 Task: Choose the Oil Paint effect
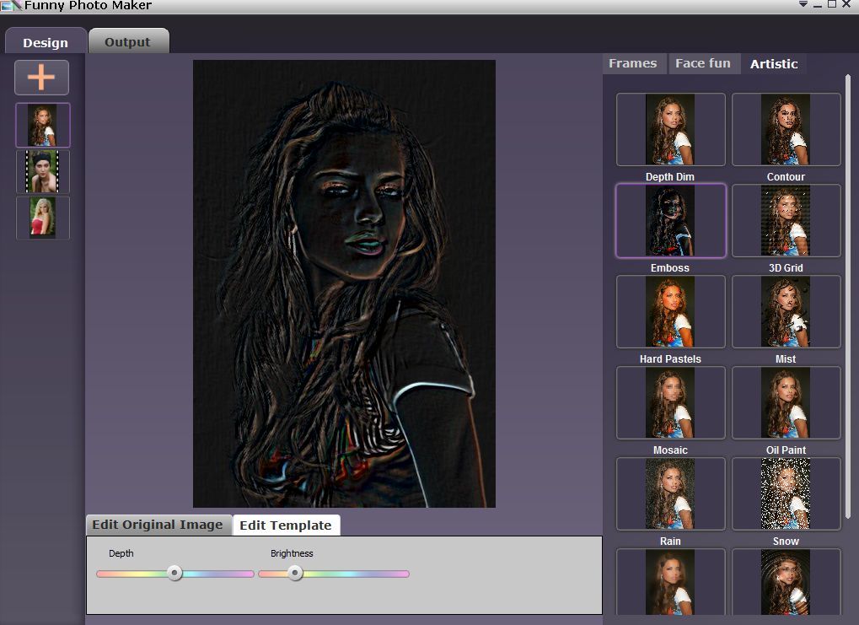787,402
